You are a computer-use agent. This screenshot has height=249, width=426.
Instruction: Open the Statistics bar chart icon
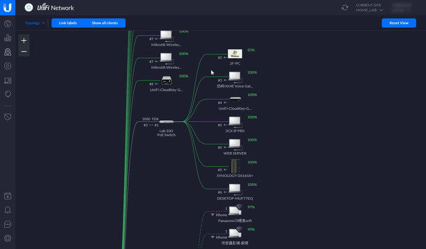tap(8, 38)
